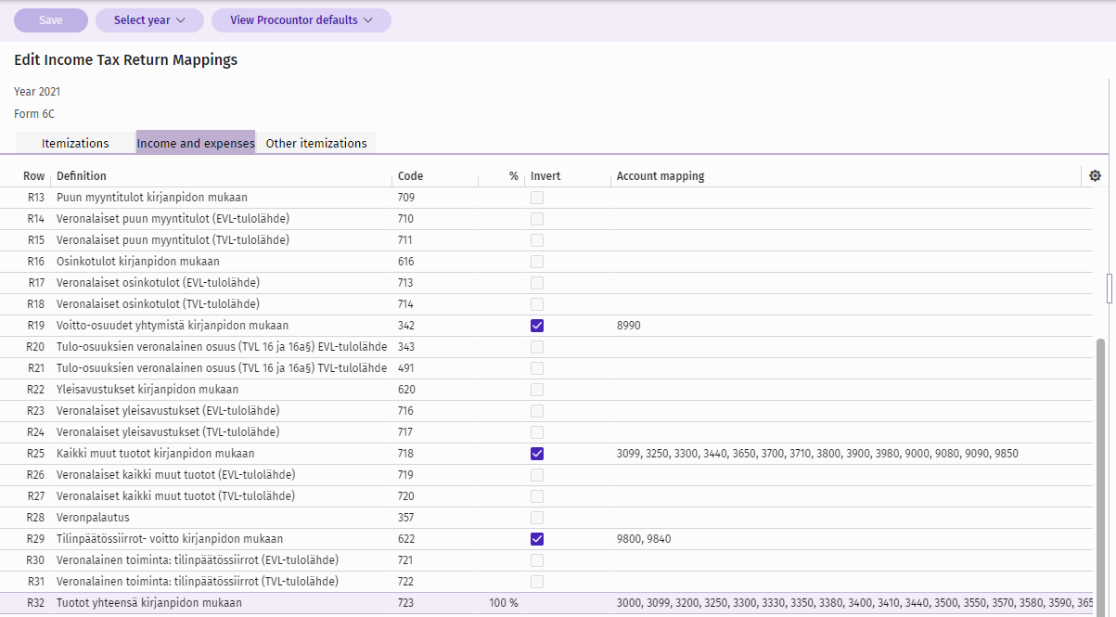Select row R32 Tuotot yhteensä

pyautogui.click(x=148, y=603)
